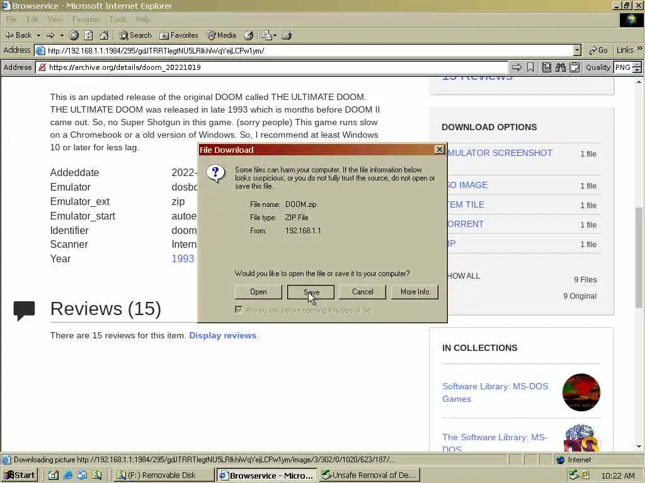This screenshot has height=483, width=645.
Task: Open the ITEM TILE download option
Action: 465,204
